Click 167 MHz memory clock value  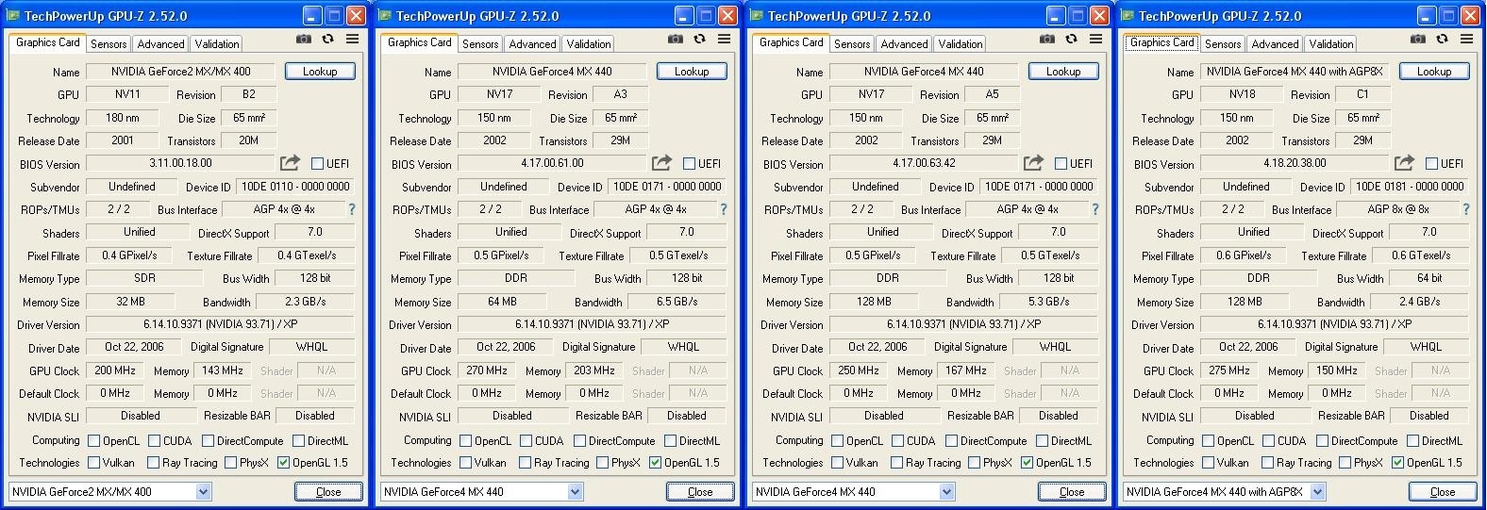966,370
